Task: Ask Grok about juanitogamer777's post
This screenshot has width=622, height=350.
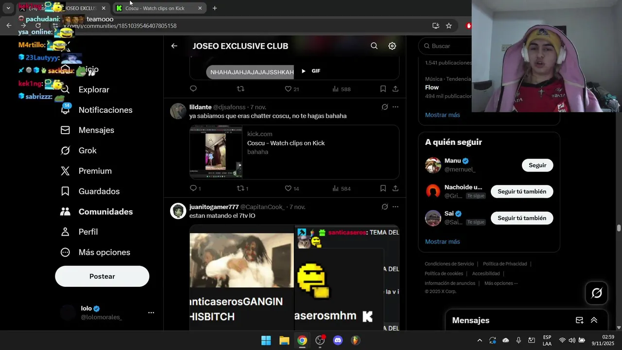Action: pos(385,207)
